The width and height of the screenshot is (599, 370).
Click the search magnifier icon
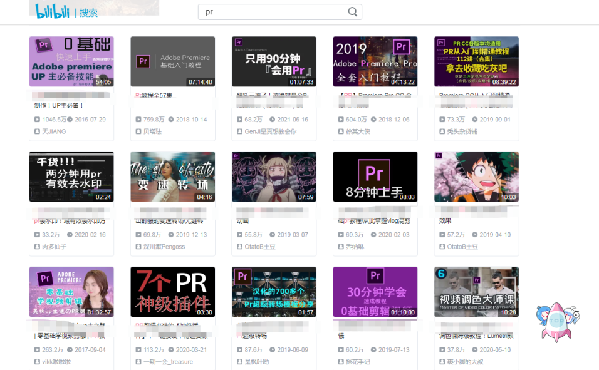(x=352, y=11)
